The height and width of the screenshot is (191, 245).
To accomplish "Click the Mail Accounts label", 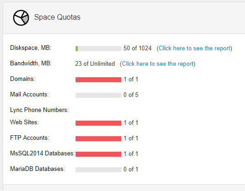I will click(29, 94).
